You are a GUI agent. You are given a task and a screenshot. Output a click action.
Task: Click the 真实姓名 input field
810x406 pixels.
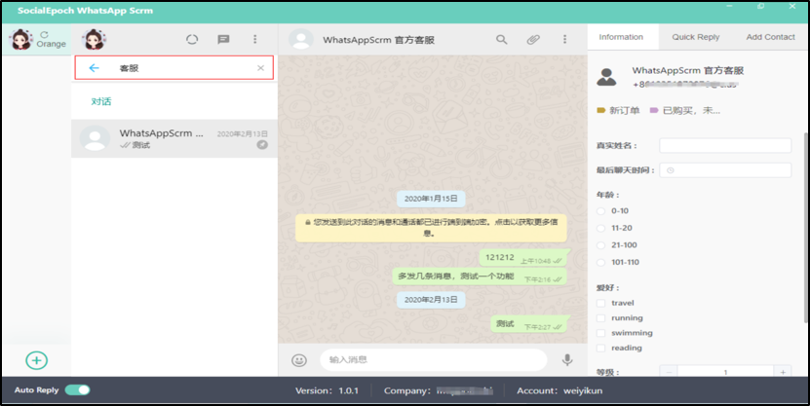[725, 145]
